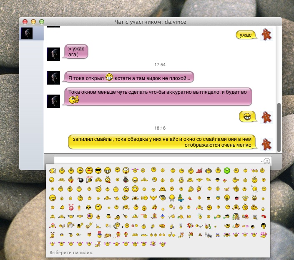Click message starting 'Тока окном меньше'
This screenshot has width=294, height=260.
[x=158, y=97]
